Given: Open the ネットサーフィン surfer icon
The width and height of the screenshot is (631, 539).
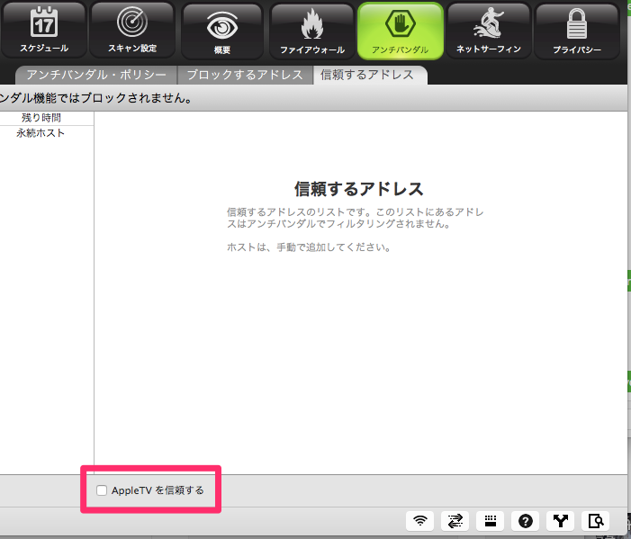Looking at the screenshot, I should (x=489, y=31).
